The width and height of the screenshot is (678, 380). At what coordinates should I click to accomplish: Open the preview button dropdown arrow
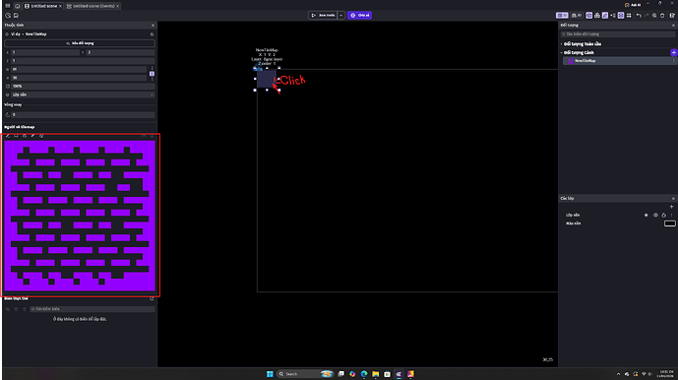point(341,15)
